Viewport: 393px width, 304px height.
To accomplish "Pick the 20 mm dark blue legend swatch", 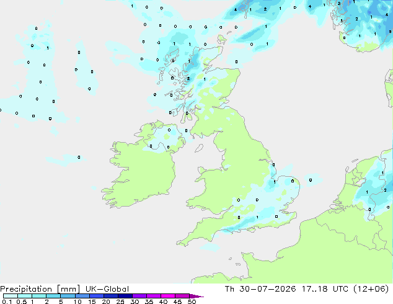I will (x=110, y=296).
